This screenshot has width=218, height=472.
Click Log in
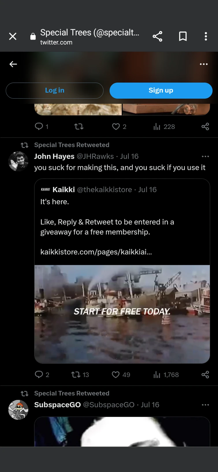click(x=55, y=90)
